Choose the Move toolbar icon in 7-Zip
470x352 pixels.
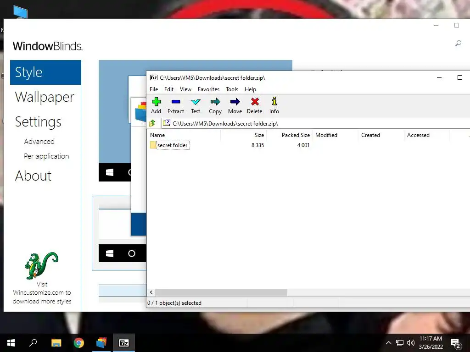click(235, 106)
